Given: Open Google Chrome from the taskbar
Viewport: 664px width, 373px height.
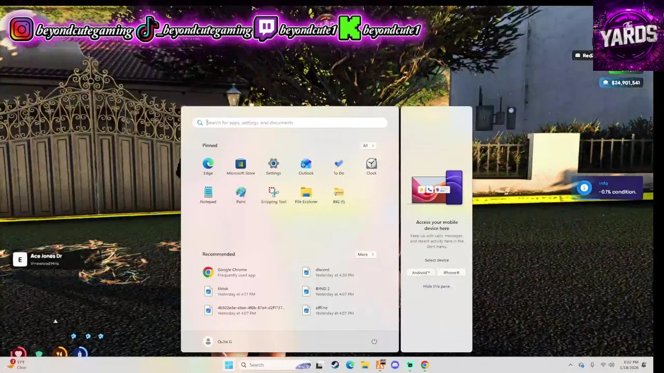Looking at the screenshot, I should pyautogui.click(x=425, y=365).
